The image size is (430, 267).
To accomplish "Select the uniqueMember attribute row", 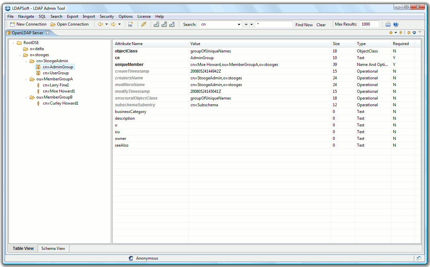I will [267, 65].
